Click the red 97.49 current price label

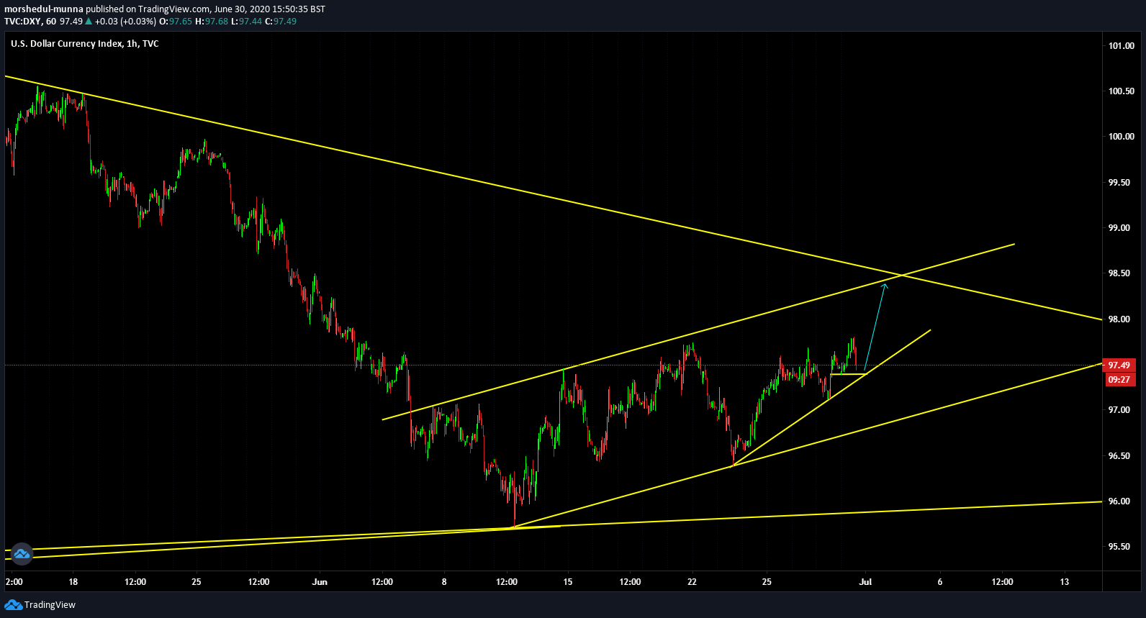tap(1119, 365)
